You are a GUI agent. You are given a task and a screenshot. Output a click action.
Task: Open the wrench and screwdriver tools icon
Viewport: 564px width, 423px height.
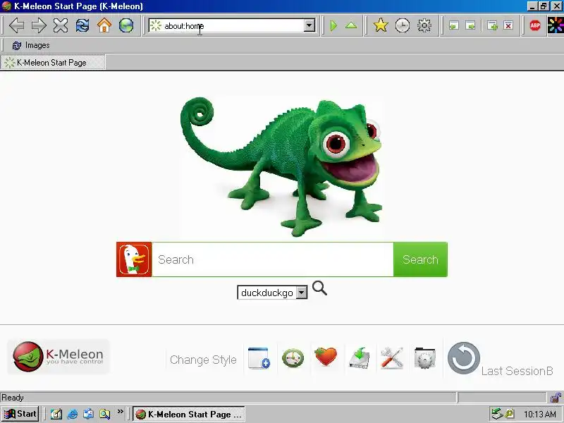coord(392,358)
